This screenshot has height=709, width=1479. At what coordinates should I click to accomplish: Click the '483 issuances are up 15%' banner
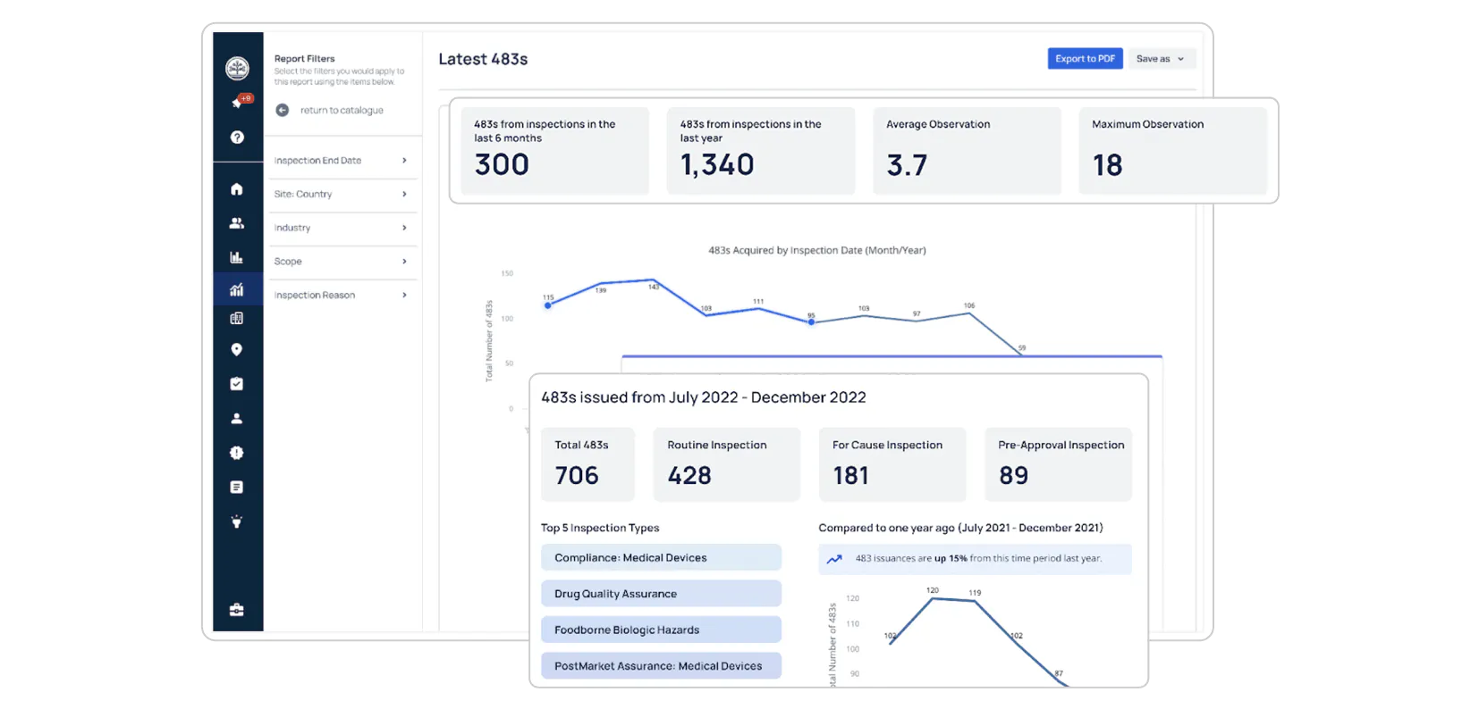(975, 559)
